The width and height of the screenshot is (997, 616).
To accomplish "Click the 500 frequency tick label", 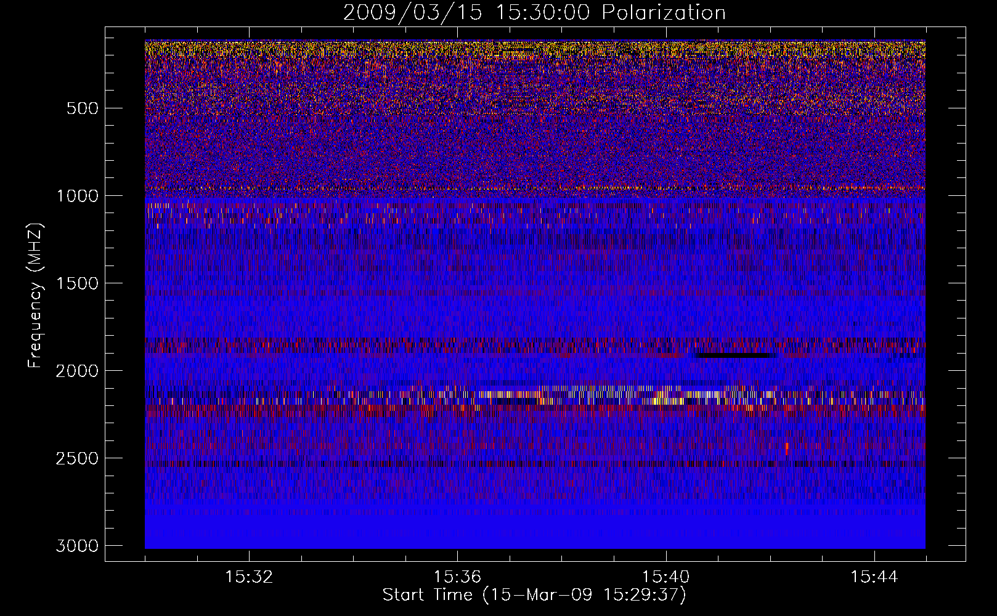I will coord(82,108).
